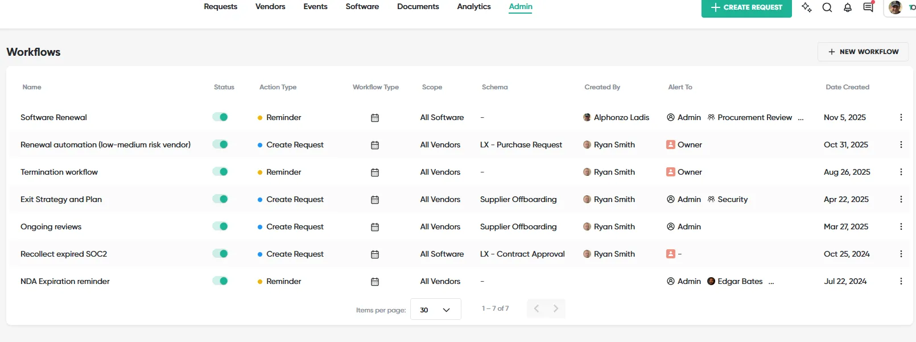This screenshot has height=342, width=916.
Task: Switch off Exit Strategy and Plan
Action: coord(220,199)
